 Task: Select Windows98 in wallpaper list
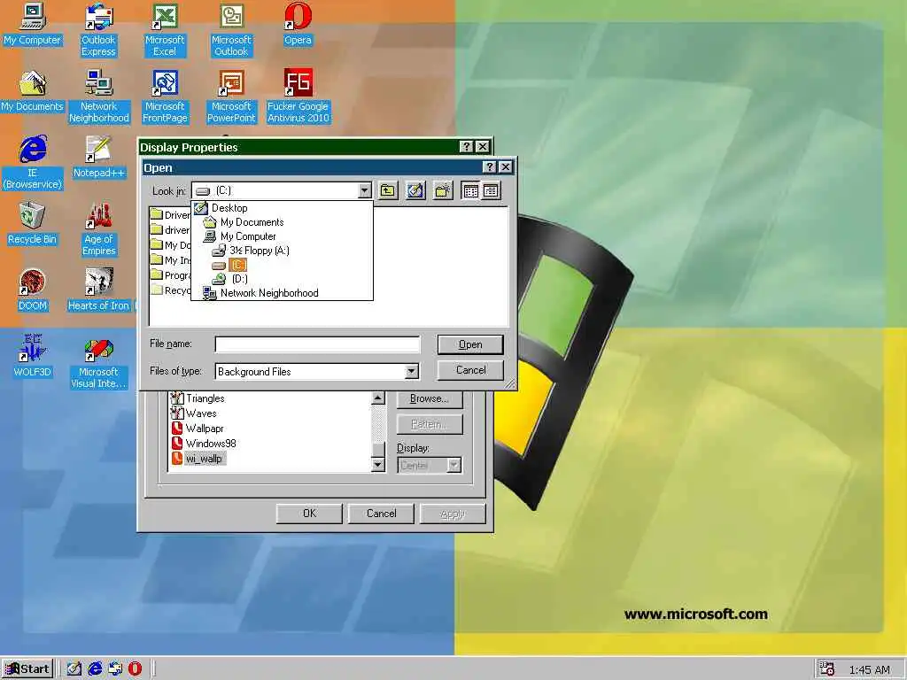(204, 444)
